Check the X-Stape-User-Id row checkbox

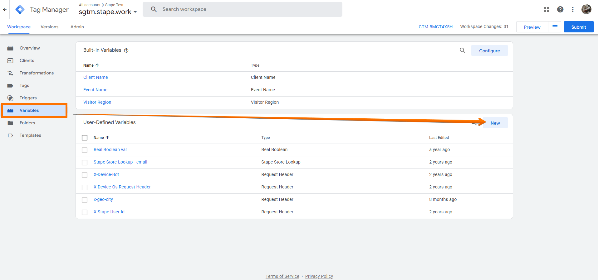click(x=85, y=212)
